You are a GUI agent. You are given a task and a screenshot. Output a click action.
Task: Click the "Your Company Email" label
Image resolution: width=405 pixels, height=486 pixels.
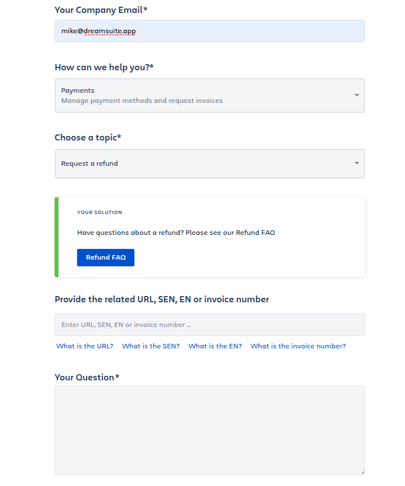(x=105, y=10)
